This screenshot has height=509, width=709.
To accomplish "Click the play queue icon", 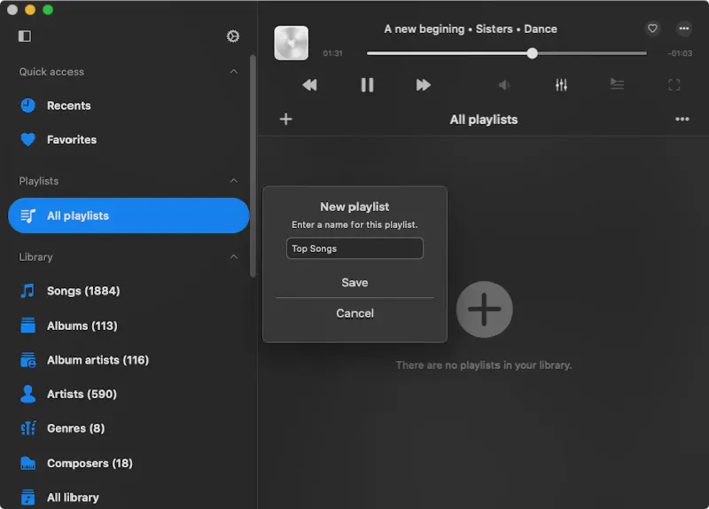I will pyautogui.click(x=617, y=85).
